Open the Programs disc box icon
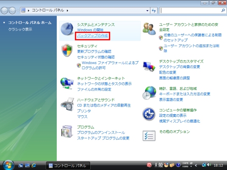The width and height of the screenshot is (227, 170). (x=67, y=132)
